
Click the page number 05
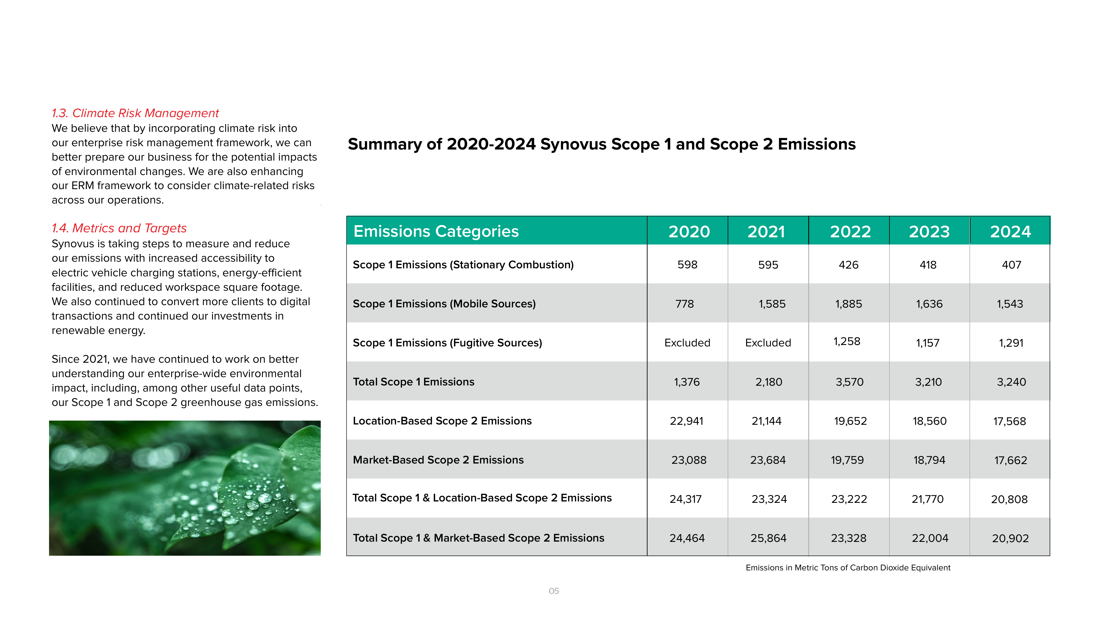click(x=553, y=591)
